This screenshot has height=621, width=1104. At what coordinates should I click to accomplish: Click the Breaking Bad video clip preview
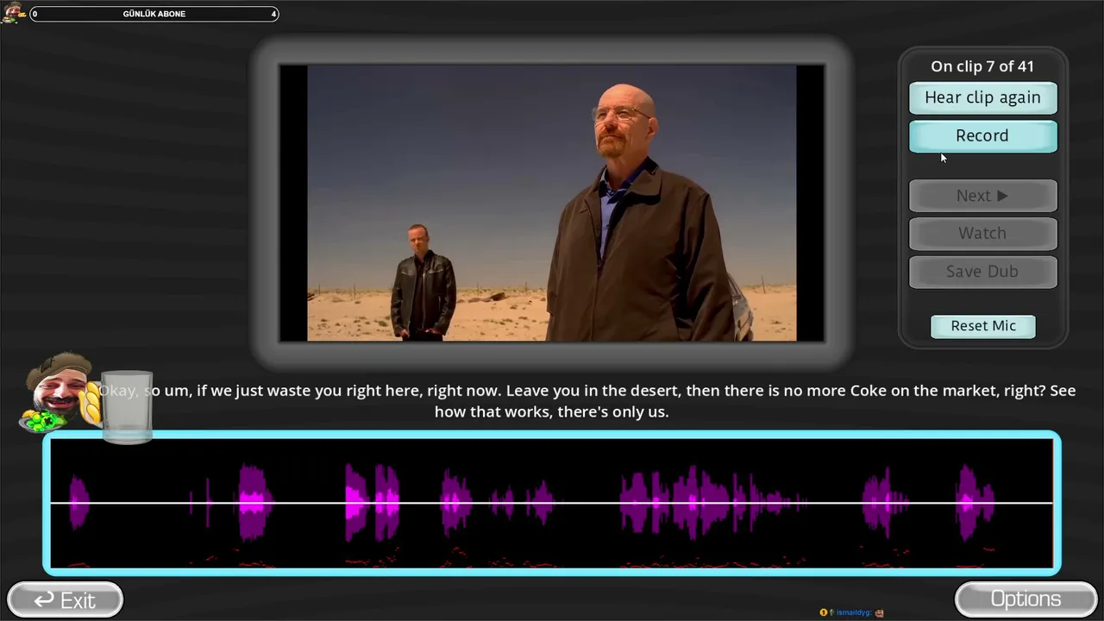[x=552, y=203]
